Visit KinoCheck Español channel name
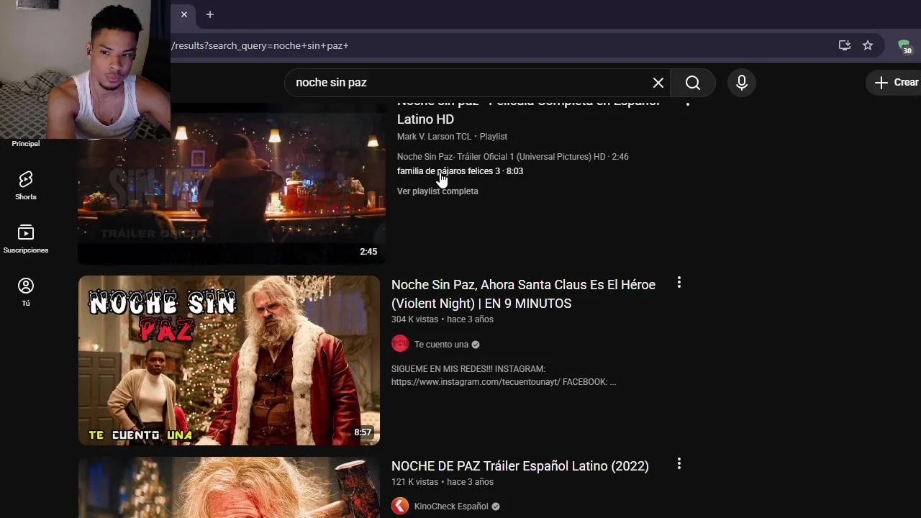The image size is (921, 518). tap(451, 506)
